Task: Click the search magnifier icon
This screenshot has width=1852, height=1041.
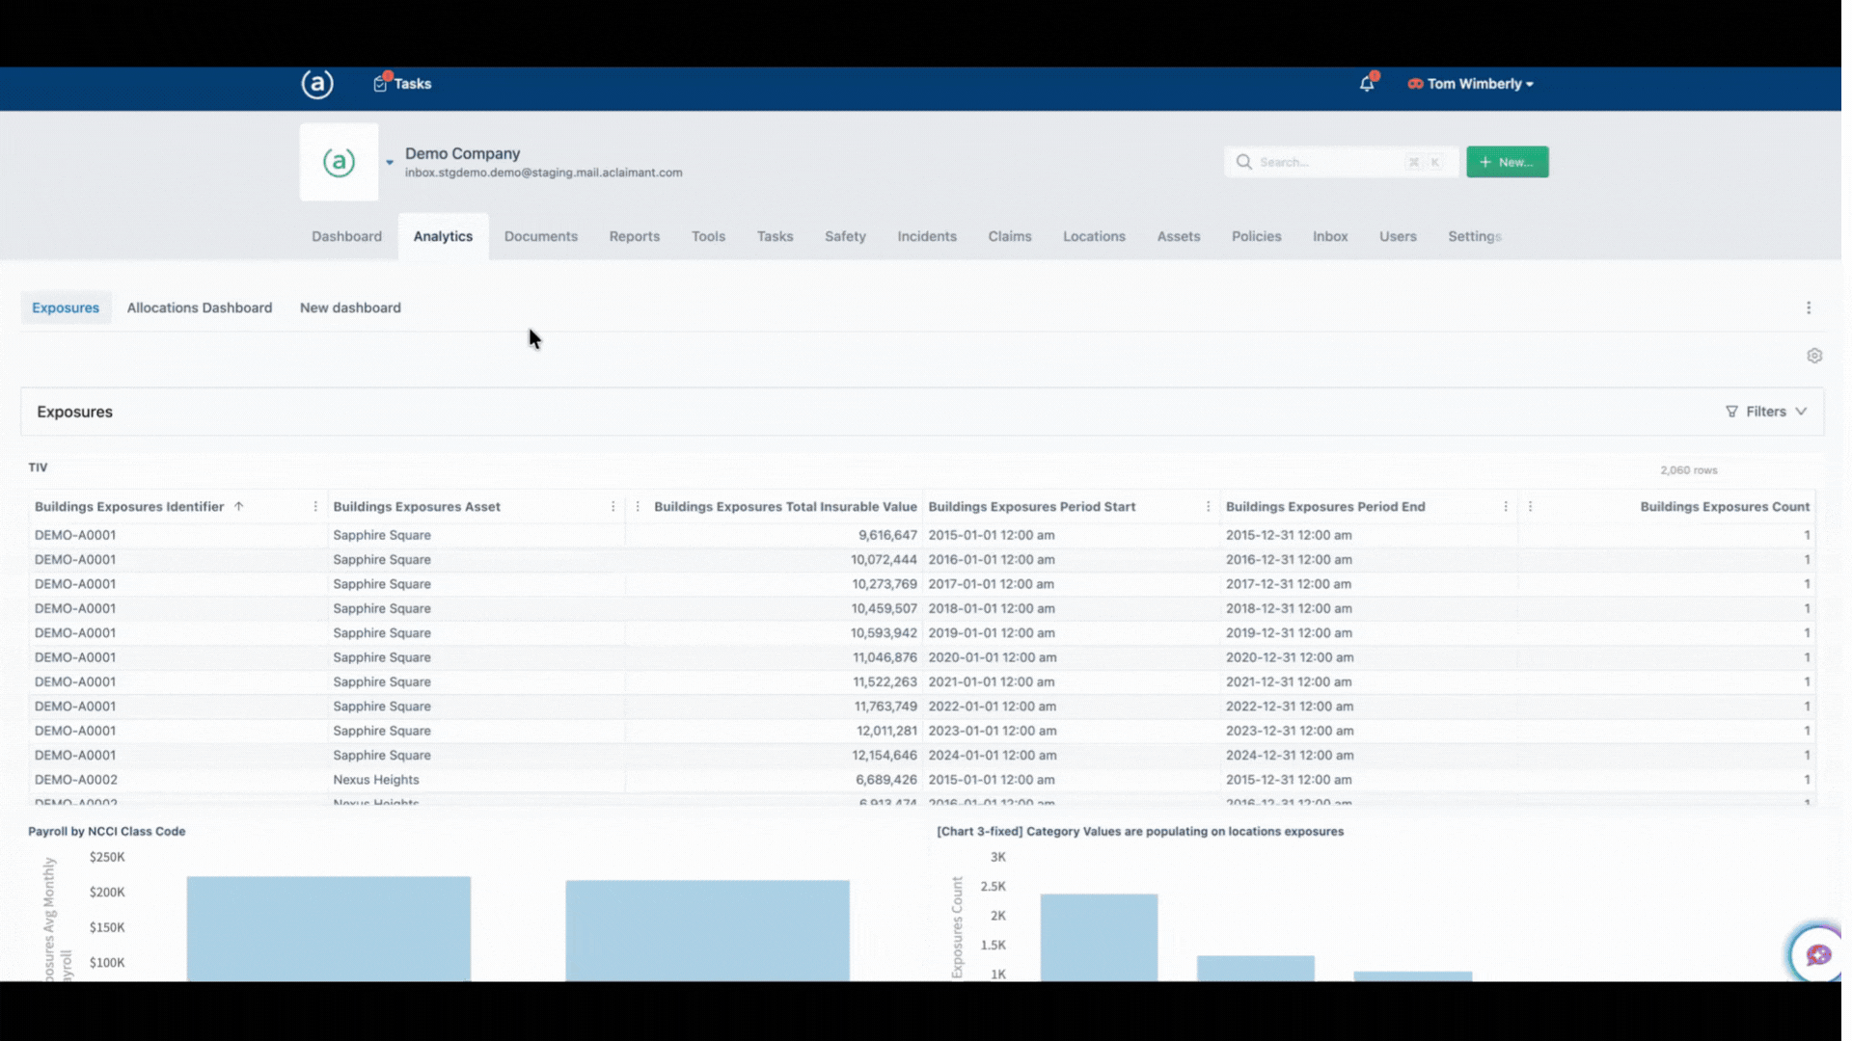Action: tap(1243, 162)
